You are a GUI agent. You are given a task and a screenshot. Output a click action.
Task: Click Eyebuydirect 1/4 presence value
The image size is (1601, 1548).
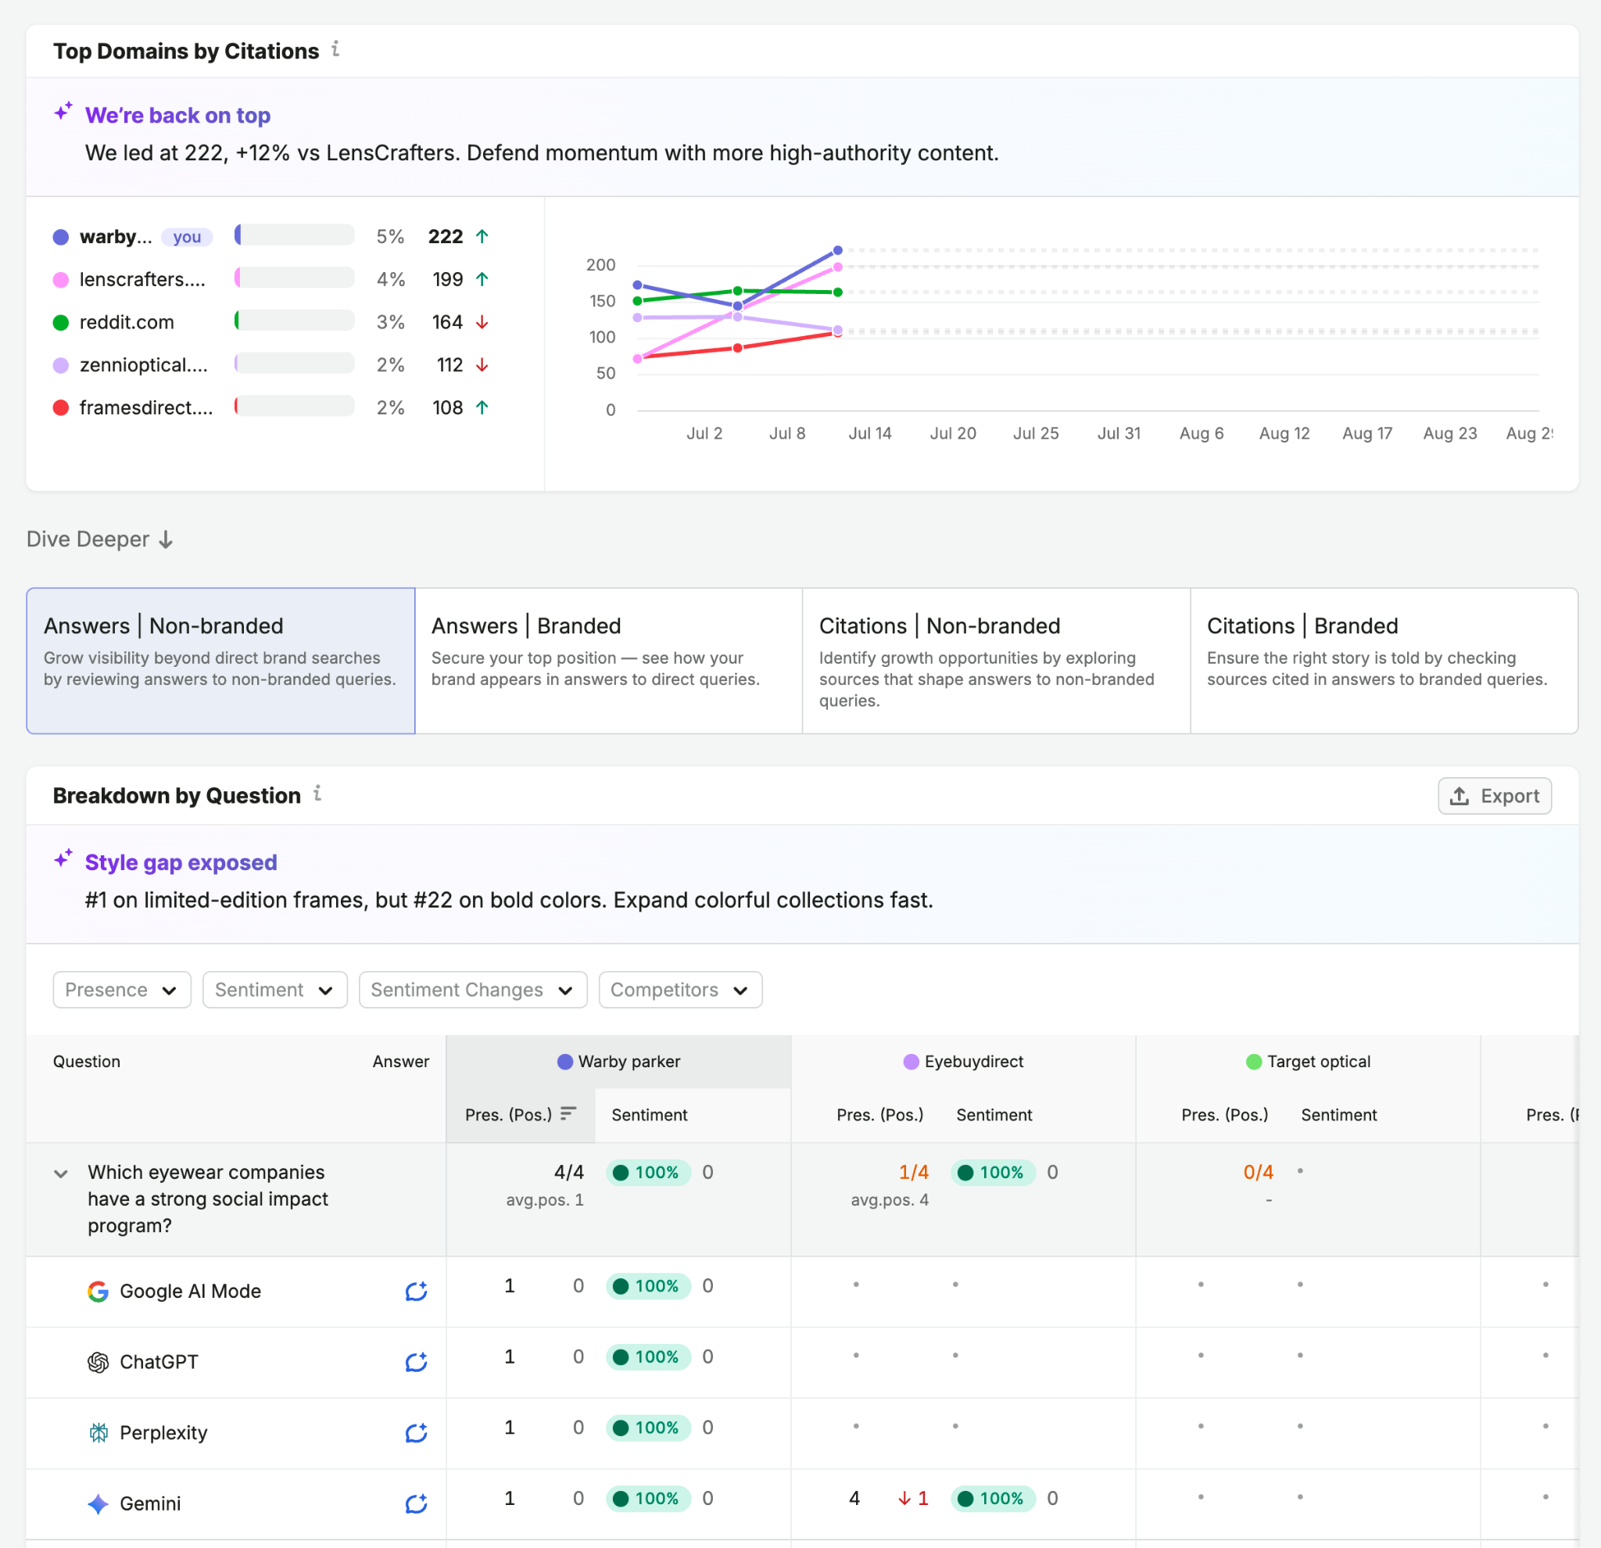pos(913,1172)
